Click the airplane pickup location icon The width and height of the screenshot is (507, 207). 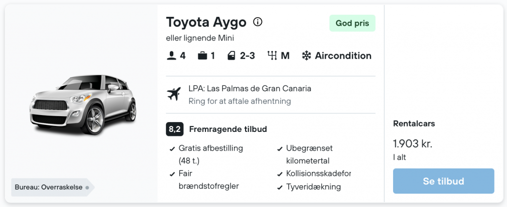pos(174,94)
